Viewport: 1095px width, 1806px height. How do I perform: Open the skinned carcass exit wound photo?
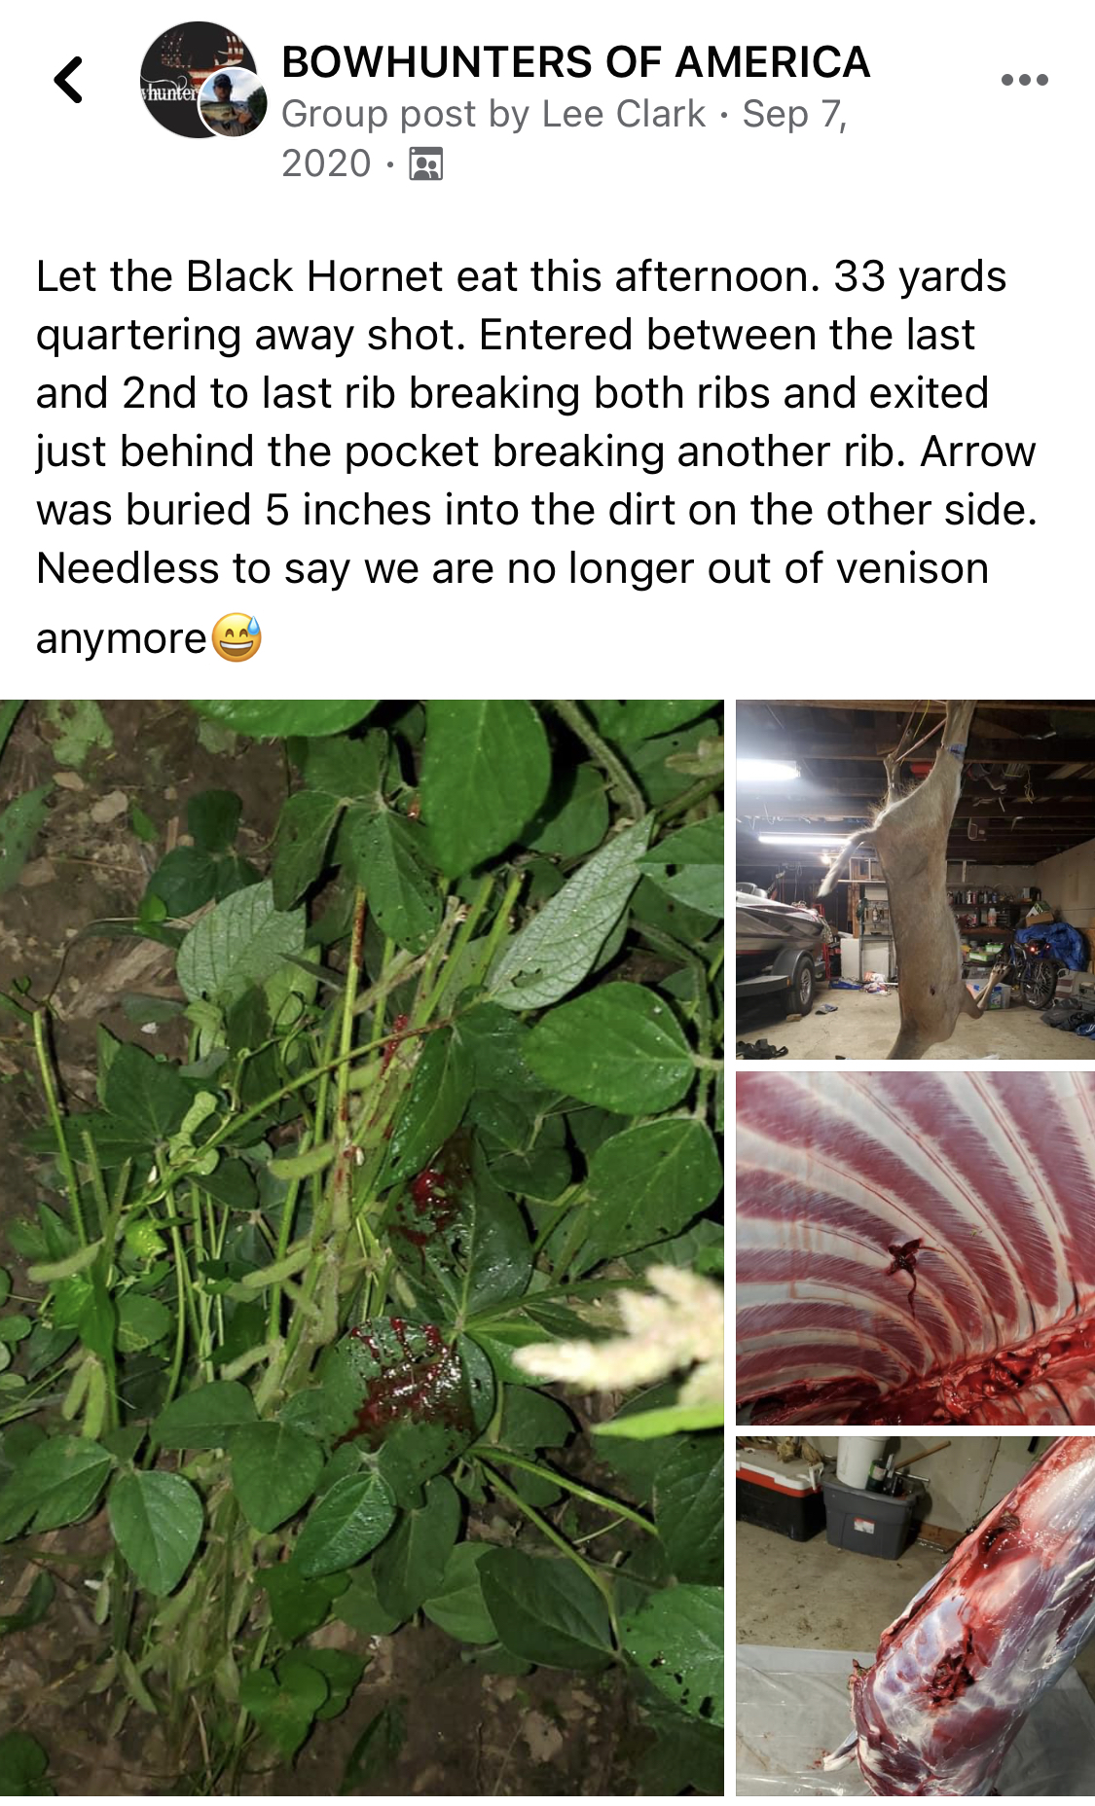coord(915,1615)
